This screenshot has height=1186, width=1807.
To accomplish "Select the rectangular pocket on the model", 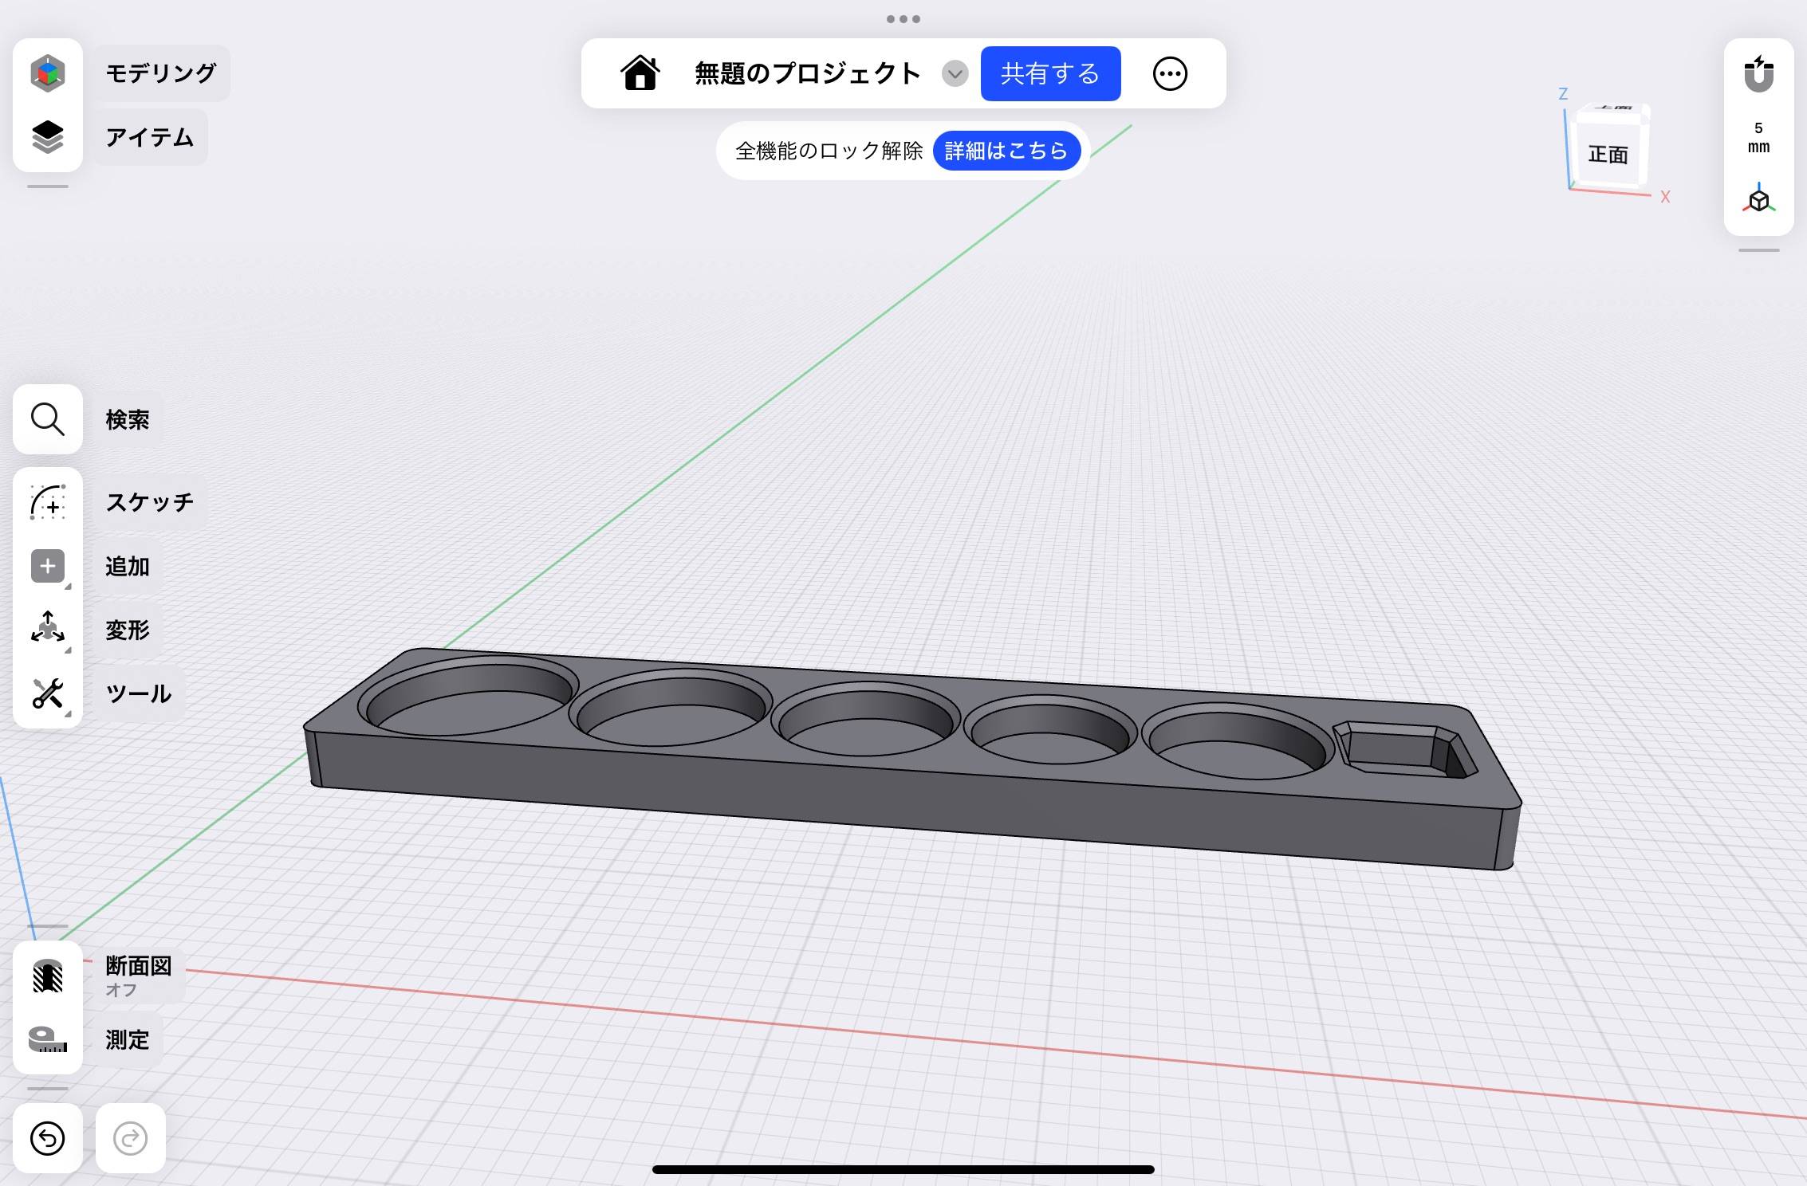I will click(x=1405, y=749).
